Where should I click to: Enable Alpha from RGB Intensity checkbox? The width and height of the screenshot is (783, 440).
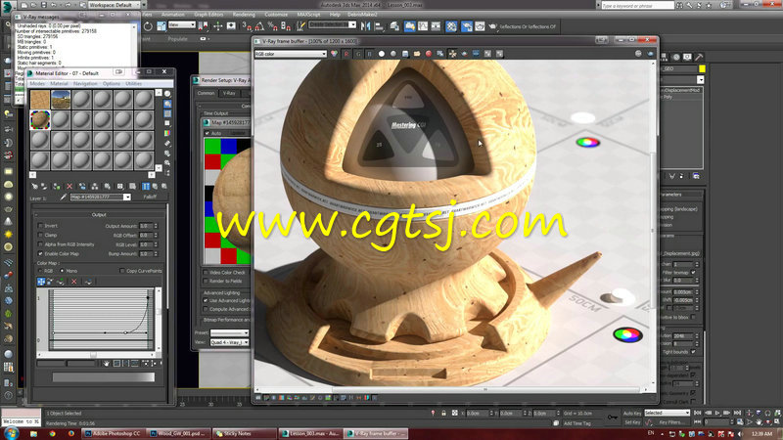tap(40, 244)
